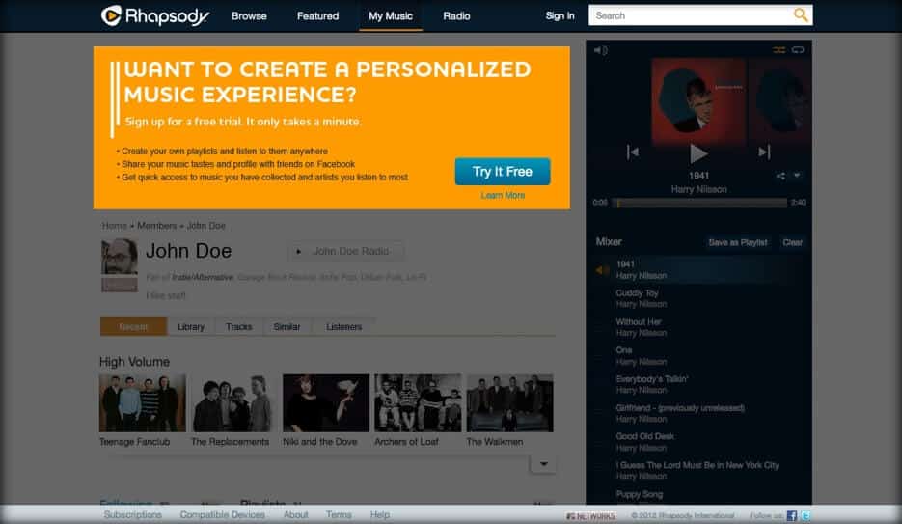
Task: Open the Radio menu
Action: [x=456, y=16]
